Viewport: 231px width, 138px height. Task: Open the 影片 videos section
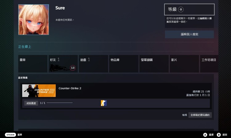coord(184,63)
